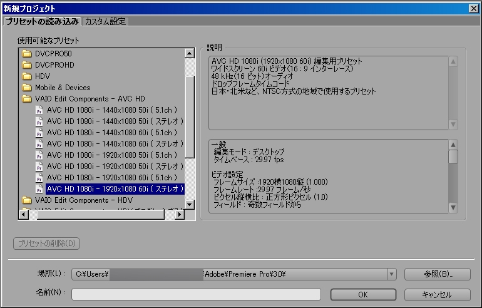Click the タイムベース : 29.97 fps line
Screen dimensions: 482x308
tap(249, 160)
